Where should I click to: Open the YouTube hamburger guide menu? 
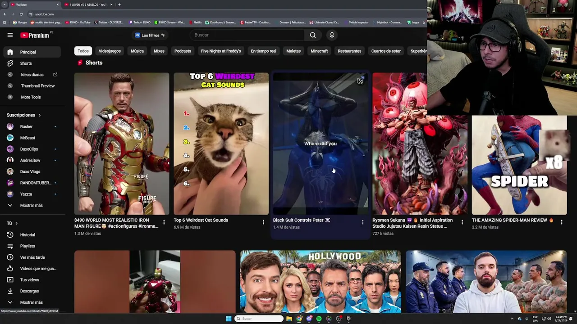coord(10,35)
